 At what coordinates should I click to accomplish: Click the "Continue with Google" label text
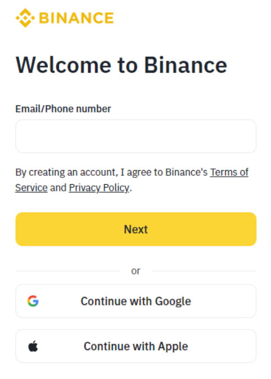(136, 301)
